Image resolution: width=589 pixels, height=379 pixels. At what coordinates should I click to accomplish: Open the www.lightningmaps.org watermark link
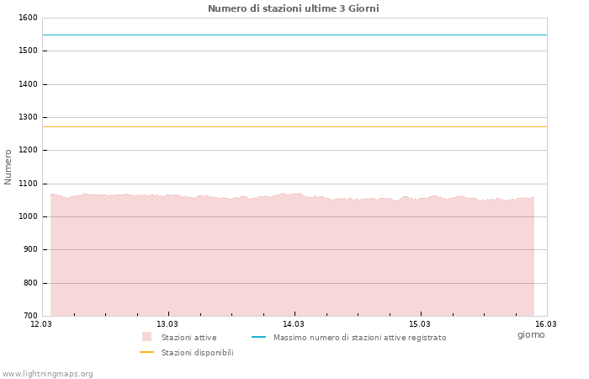(48, 374)
